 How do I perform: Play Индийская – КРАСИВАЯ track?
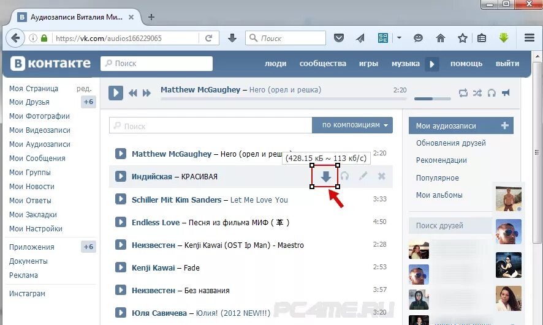pyautogui.click(x=121, y=176)
